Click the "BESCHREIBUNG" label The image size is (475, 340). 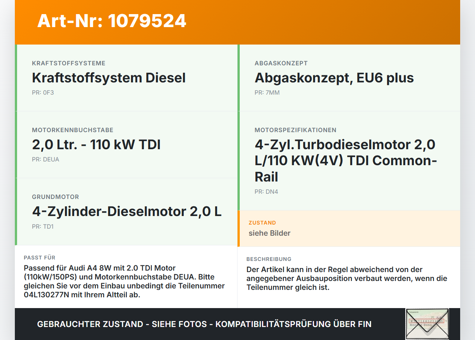[x=269, y=259]
